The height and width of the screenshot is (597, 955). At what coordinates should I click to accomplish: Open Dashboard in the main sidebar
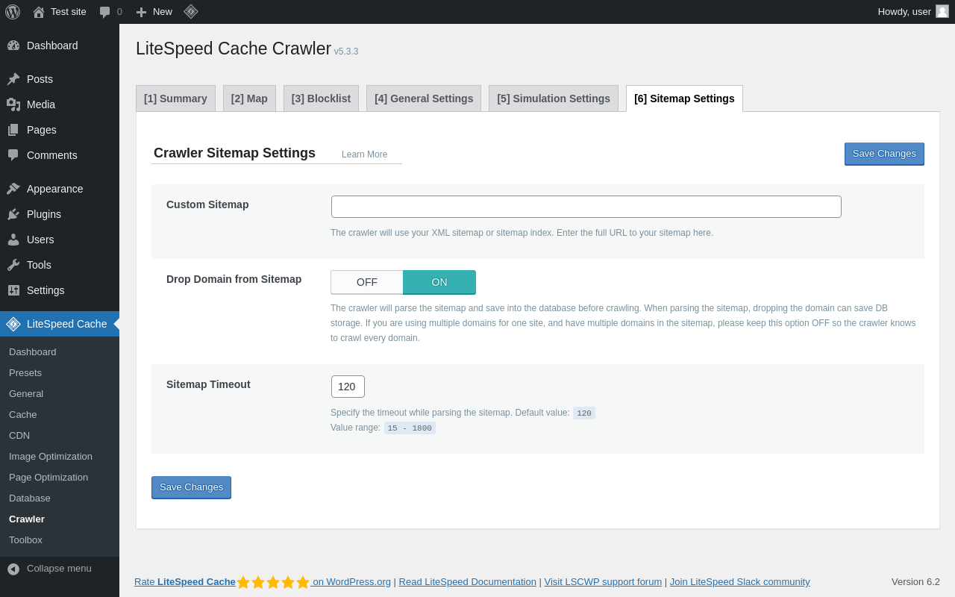[60, 46]
